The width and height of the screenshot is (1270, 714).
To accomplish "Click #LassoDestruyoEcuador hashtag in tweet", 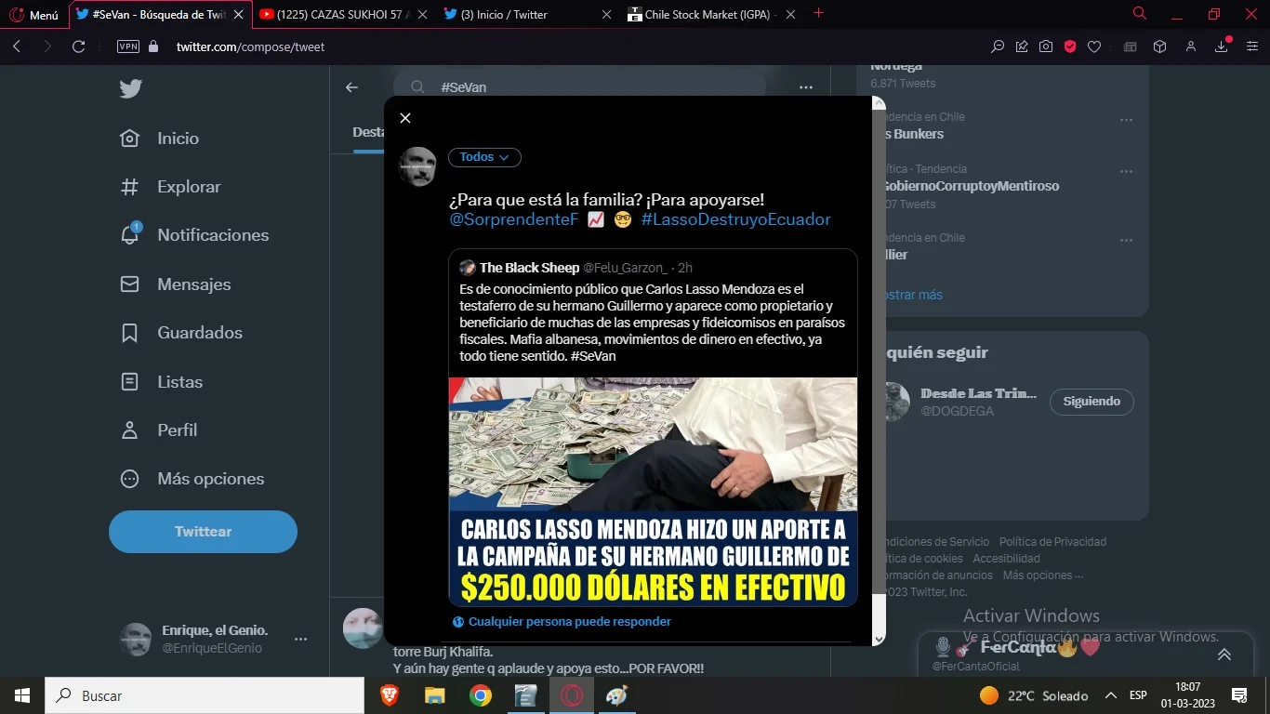I will click(x=735, y=219).
